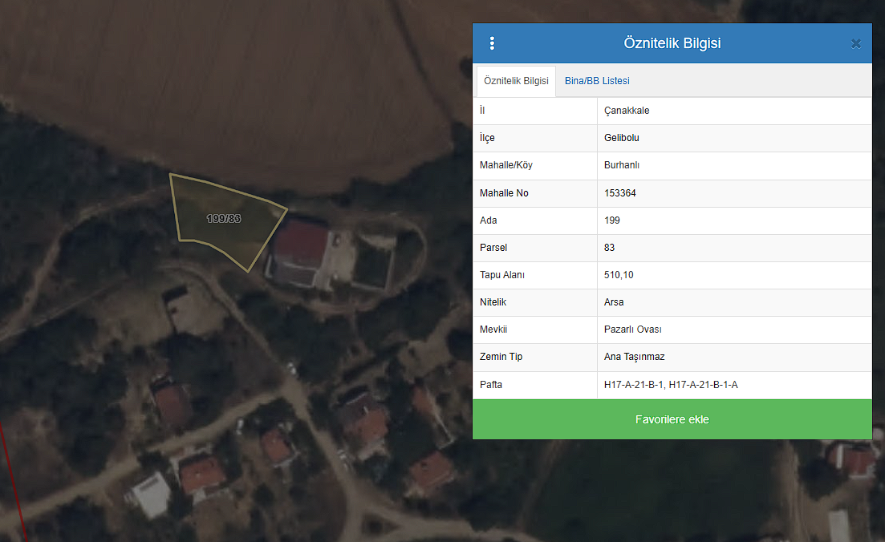885x542 pixels.
Task: Select the Öznitelik Bilgisi tab
Action: click(516, 81)
